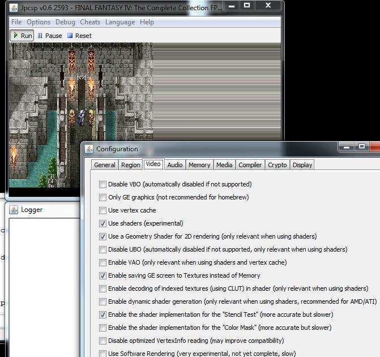The width and height of the screenshot is (380, 357).
Task: Open the Options menu
Action: 39,22
